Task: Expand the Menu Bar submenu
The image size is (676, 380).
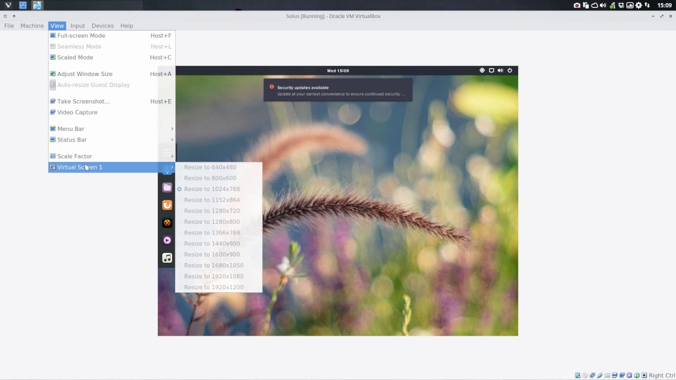Action: (x=111, y=129)
